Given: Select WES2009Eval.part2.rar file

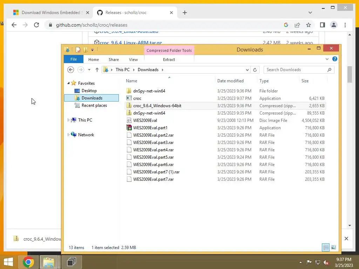Looking at the screenshot, I should (x=225, y=135).
